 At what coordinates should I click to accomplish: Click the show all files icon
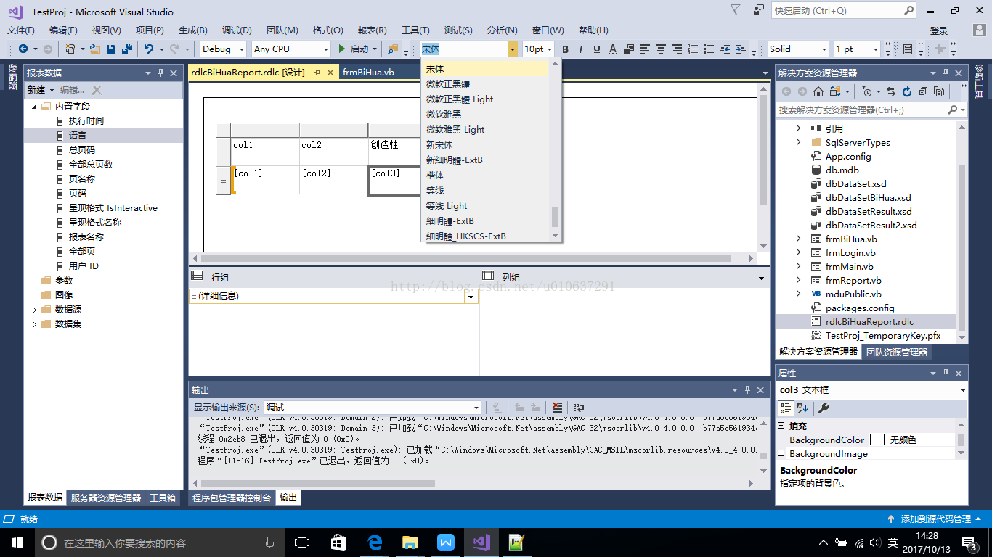click(x=939, y=91)
